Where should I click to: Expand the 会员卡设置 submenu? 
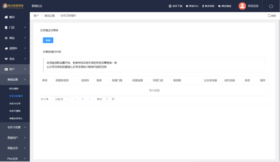[15, 127]
